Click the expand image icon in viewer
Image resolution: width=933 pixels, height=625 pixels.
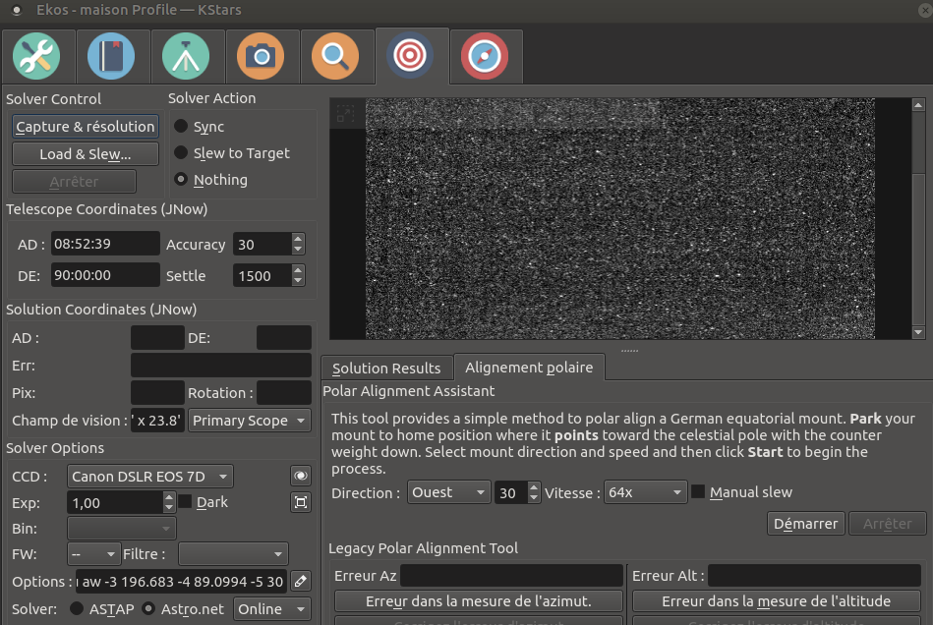[345, 113]
